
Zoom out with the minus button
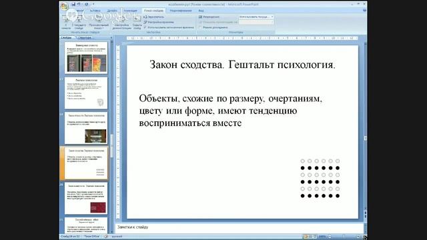click(330, 237)
